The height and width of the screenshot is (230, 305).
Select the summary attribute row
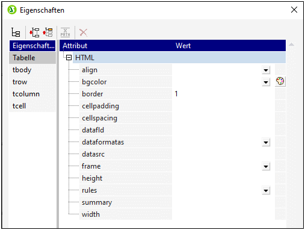126,202
